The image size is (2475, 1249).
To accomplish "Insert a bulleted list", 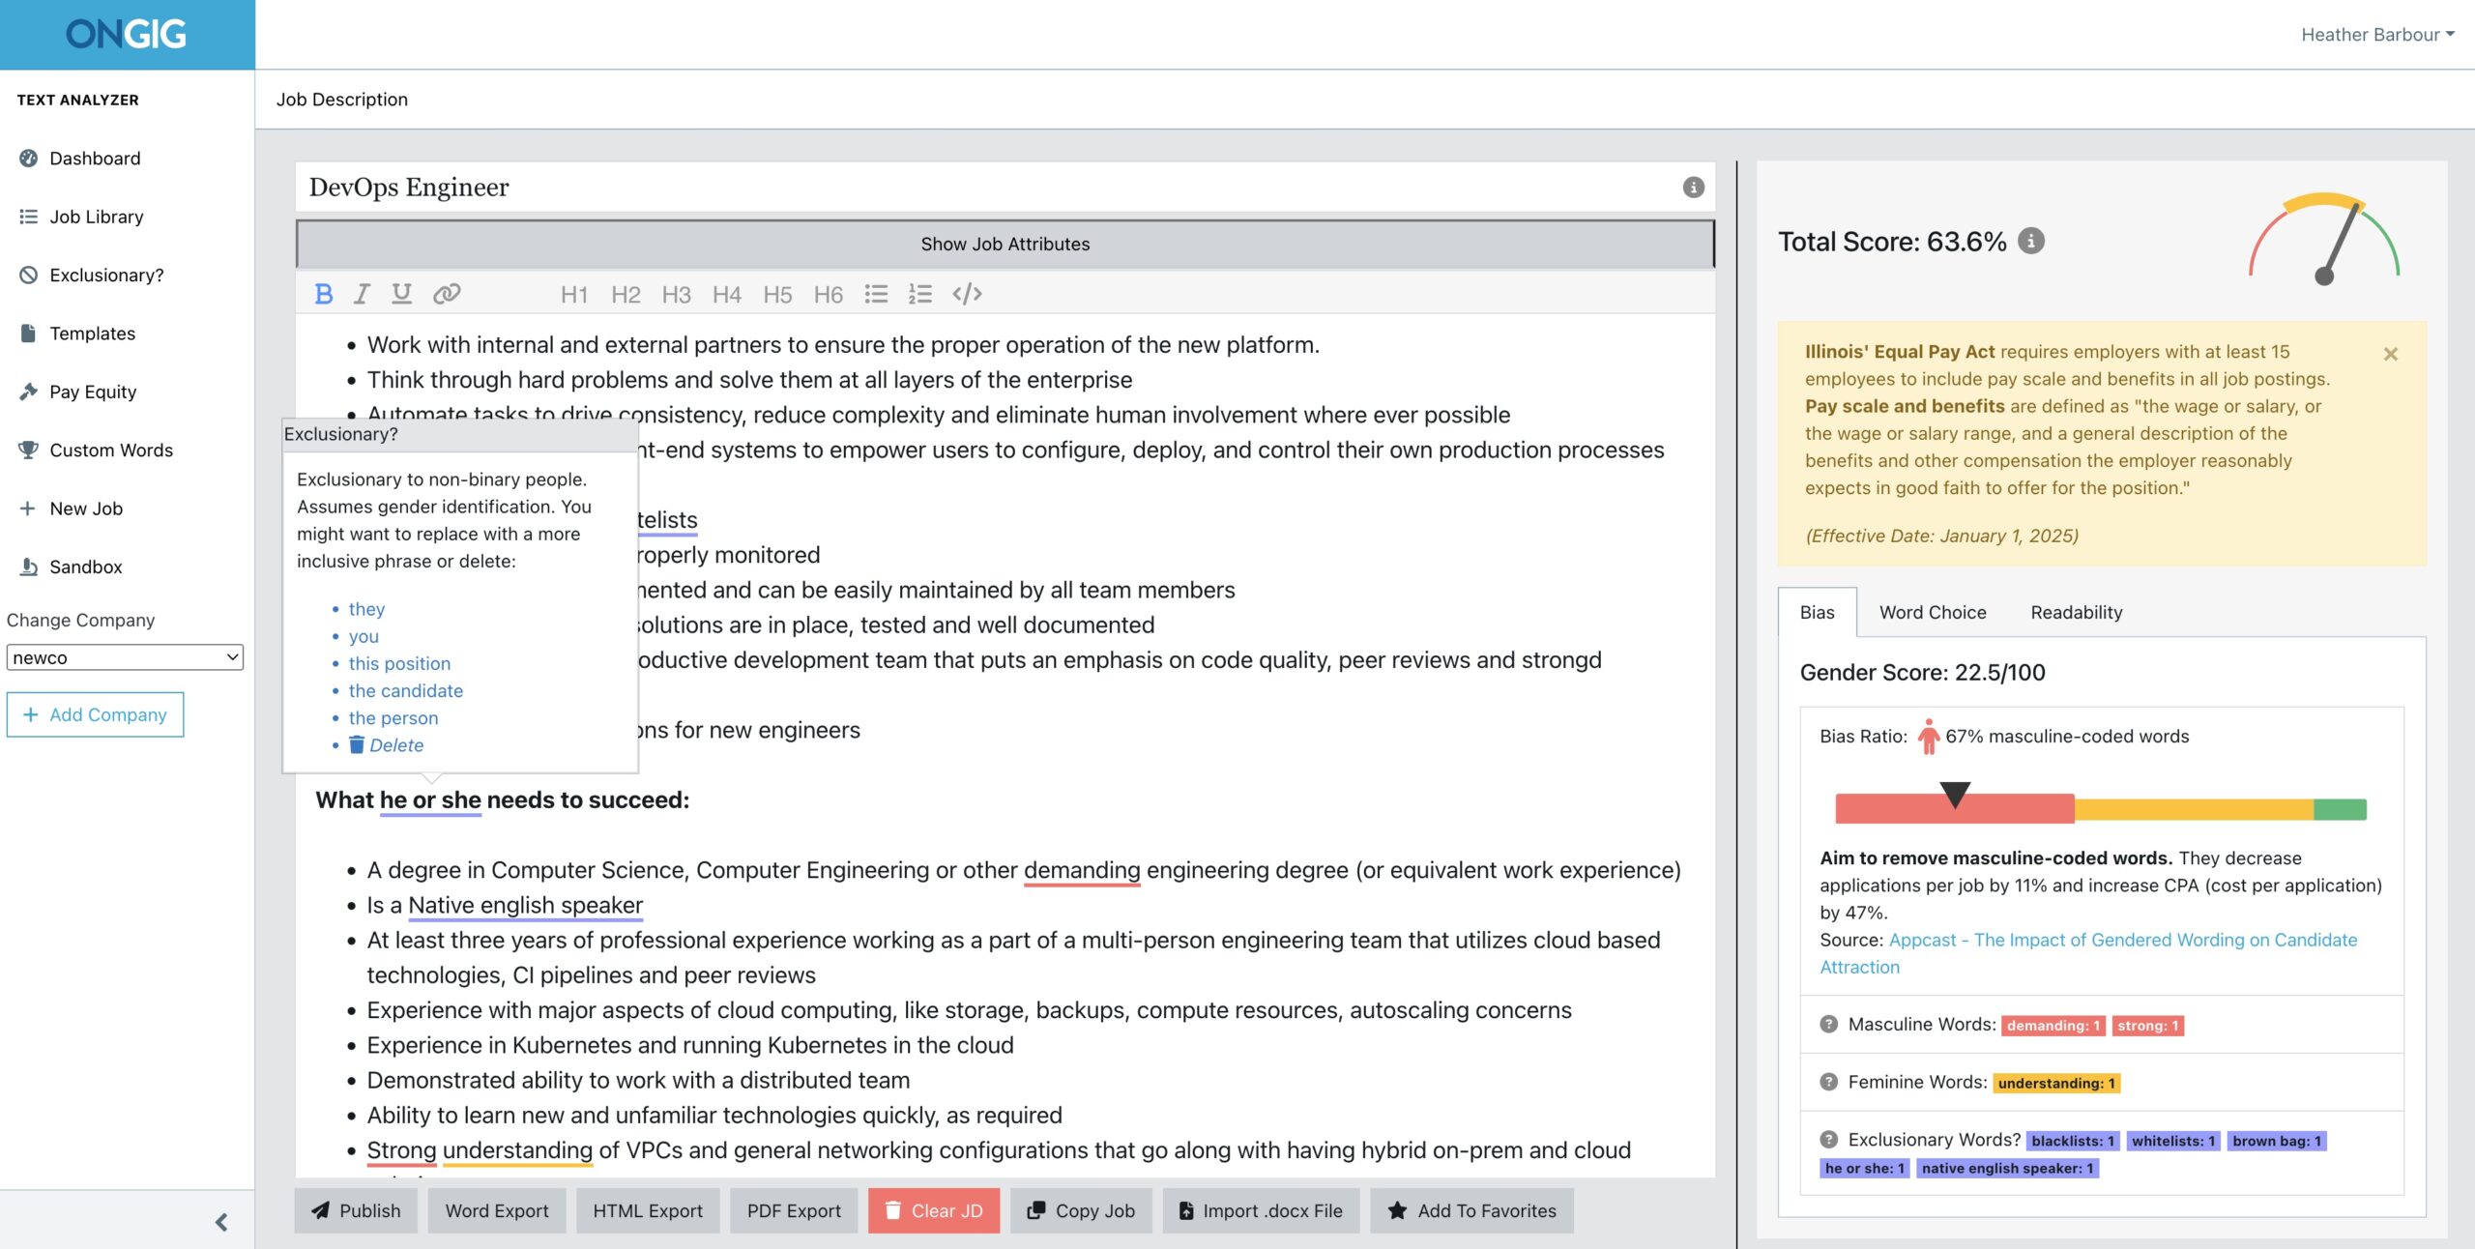I will point(876,294).
